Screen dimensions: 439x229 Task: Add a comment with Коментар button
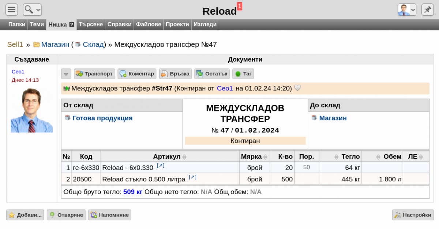[137, 74]
